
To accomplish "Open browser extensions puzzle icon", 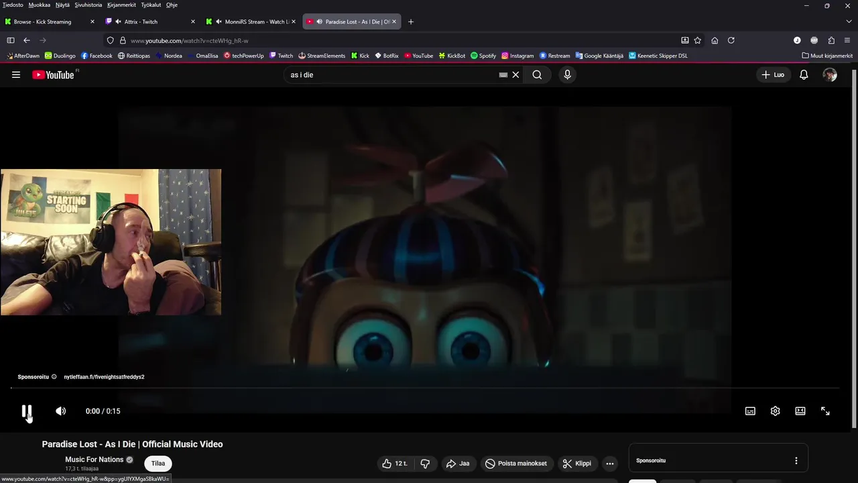I will coord(831,40).
